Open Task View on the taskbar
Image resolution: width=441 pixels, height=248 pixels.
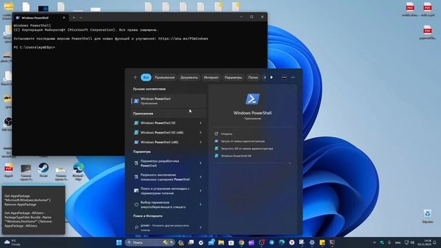191,242
